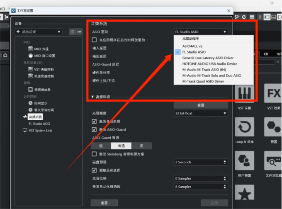Click the reset devices icon next to trash

coord(79,32)
